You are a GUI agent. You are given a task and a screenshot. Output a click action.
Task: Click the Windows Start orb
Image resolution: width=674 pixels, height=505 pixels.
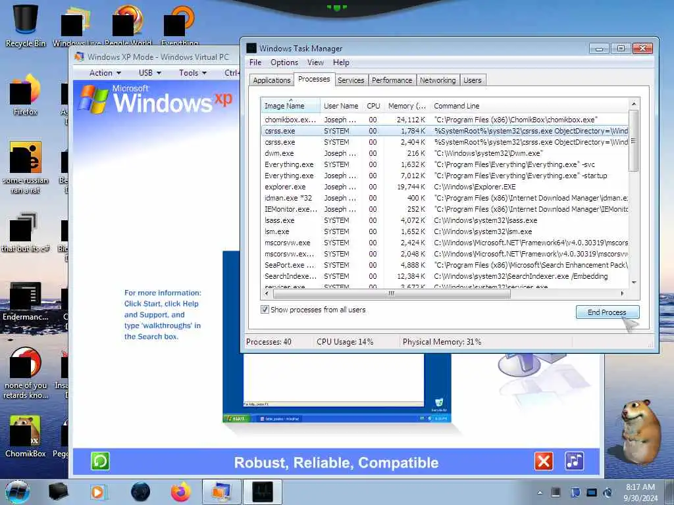click(17, 492)
